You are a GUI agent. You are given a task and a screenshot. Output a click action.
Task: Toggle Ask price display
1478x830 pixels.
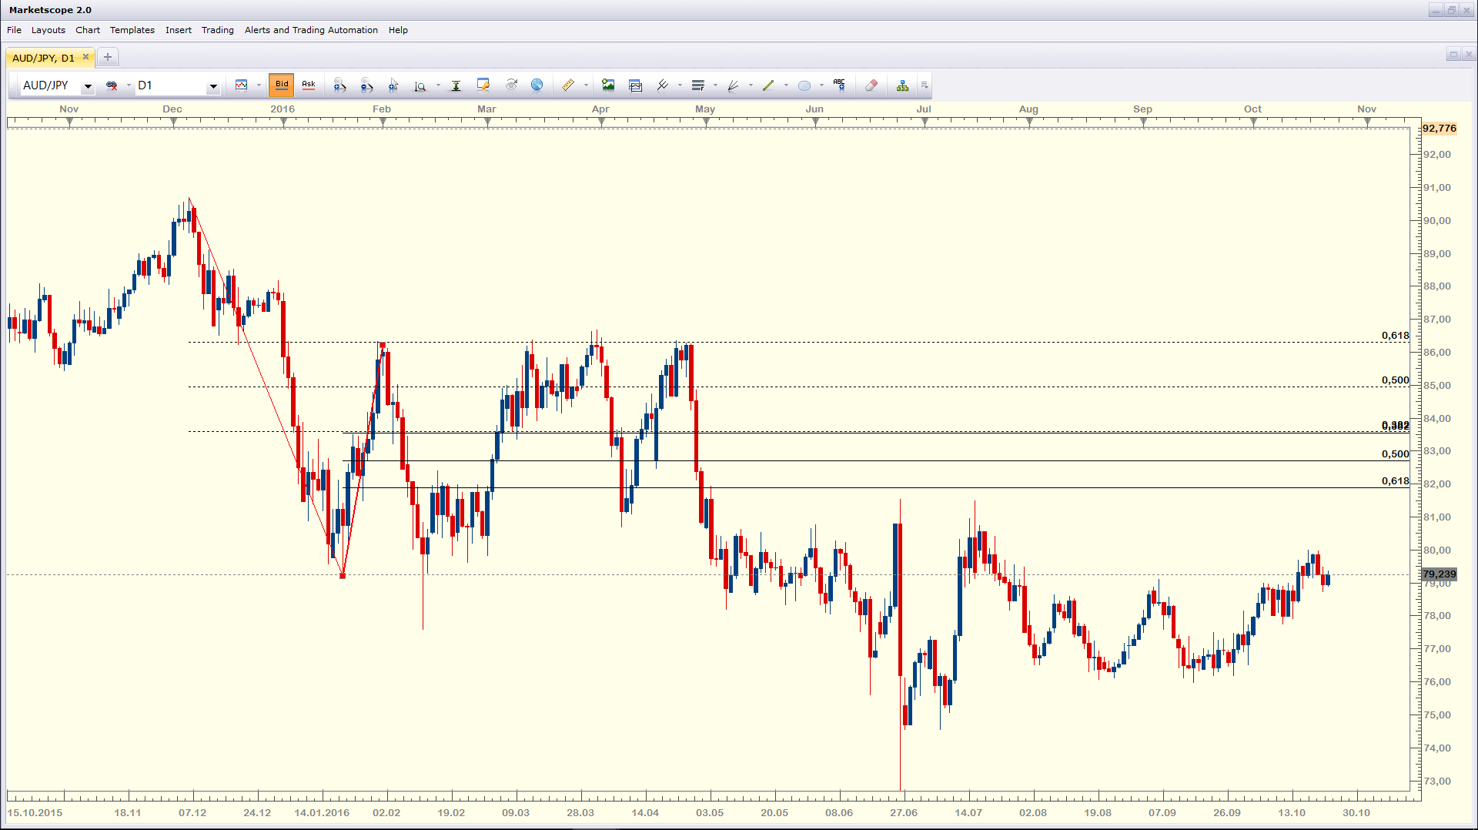(x=309, y=85)
